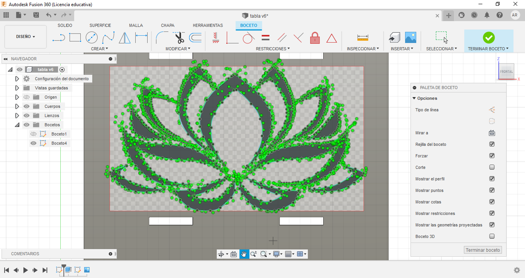Activate window selection tool
Image resolution: width=525 pixels, height=278 pixels.
[x=441, y=38]
